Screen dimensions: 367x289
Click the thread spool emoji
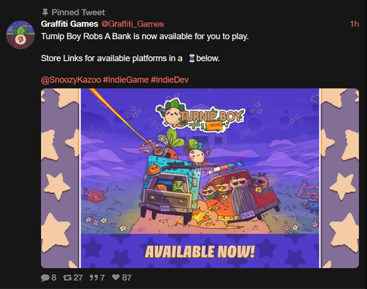point(191,58)
